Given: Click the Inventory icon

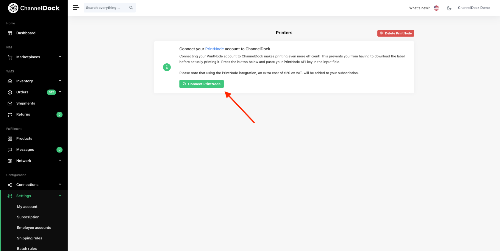Looking at the screenshot, I should pos(10,81).
